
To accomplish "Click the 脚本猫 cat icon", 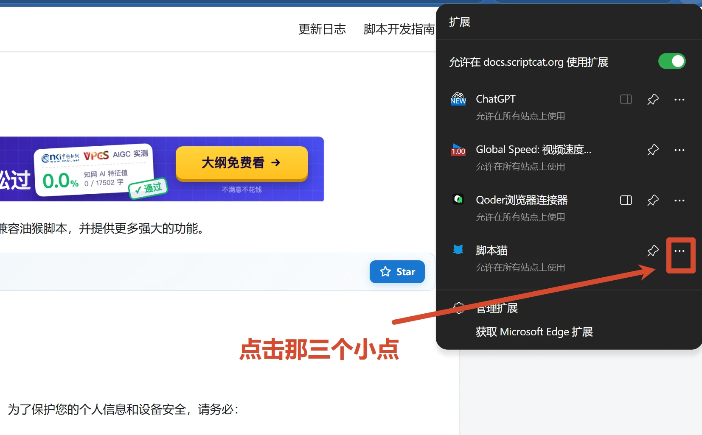I will coord(458,249).
